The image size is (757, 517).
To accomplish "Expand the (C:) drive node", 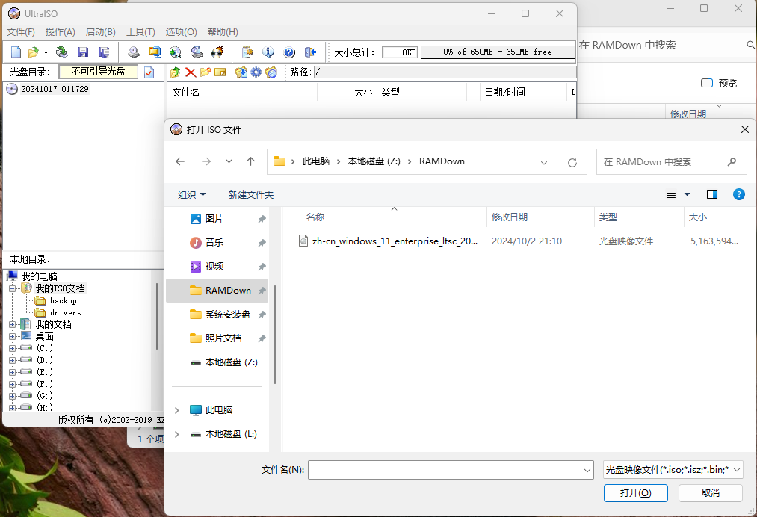I will (x=13, y=348).
